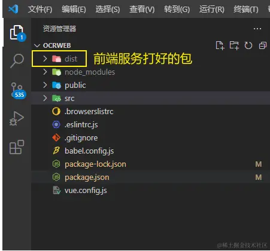The image size is (270, 251).
Task: Refresh the explorer file tree
Action: (248, 45)
